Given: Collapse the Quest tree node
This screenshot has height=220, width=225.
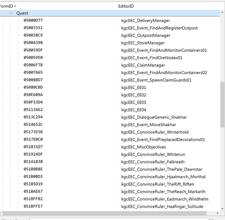Looking at the screenshot, I should tap(10, 13).
